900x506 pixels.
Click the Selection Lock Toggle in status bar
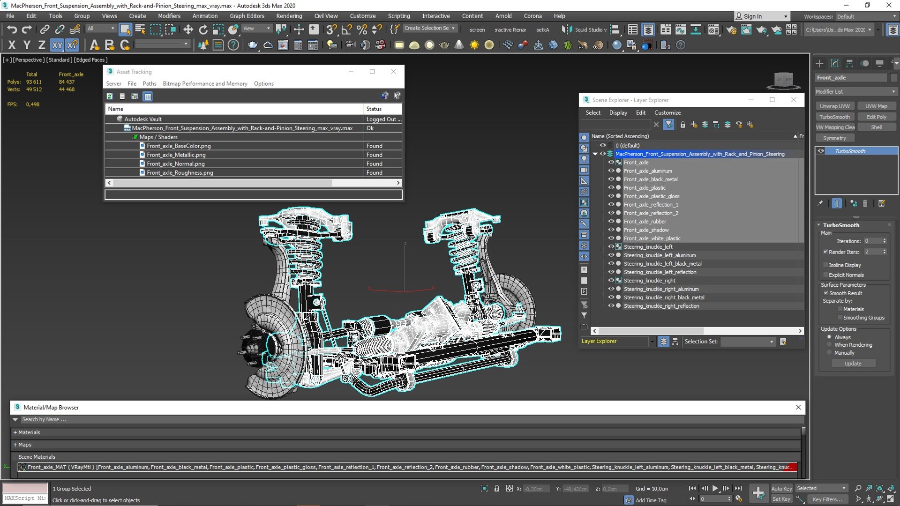[x=497, y=489]
